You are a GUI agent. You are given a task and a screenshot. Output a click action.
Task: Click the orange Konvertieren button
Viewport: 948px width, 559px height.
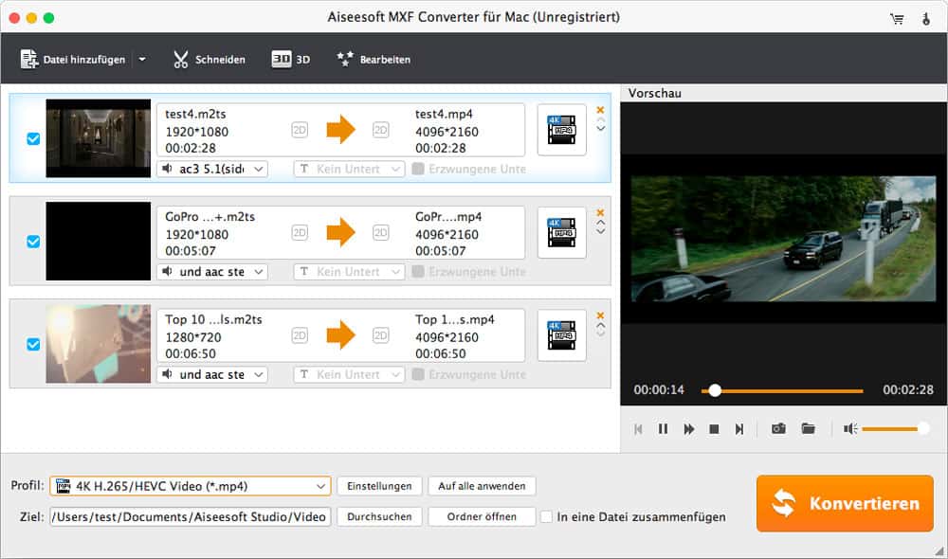[x=845, y=503]
